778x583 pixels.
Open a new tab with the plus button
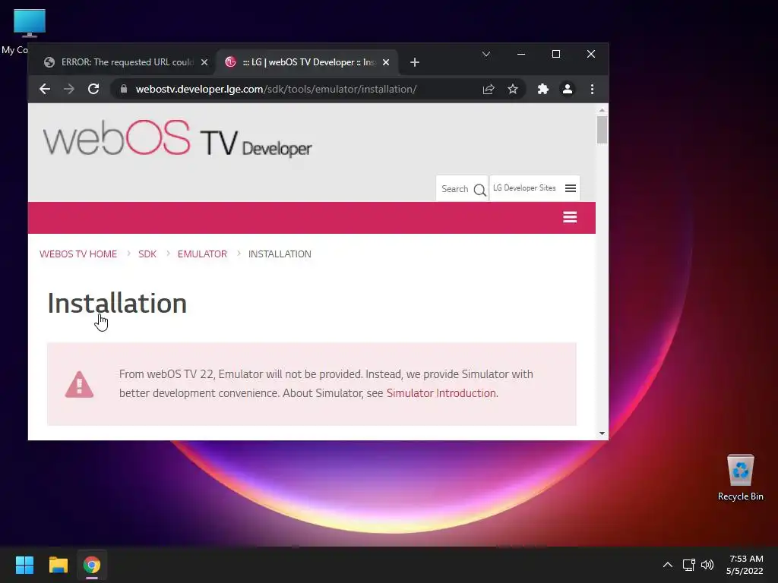(415, 62)
